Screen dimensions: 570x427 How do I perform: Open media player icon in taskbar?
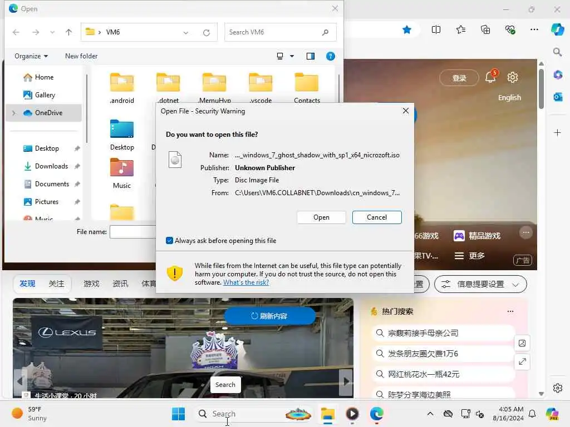click(352, 414)
